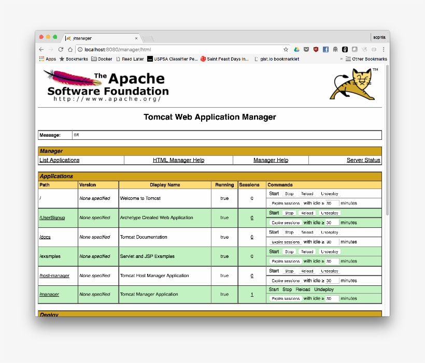The width and height of the screenshot is (425, 363).
Task: Open the Apps shortcut on the bookmarks bar
Action: [46, 59]
